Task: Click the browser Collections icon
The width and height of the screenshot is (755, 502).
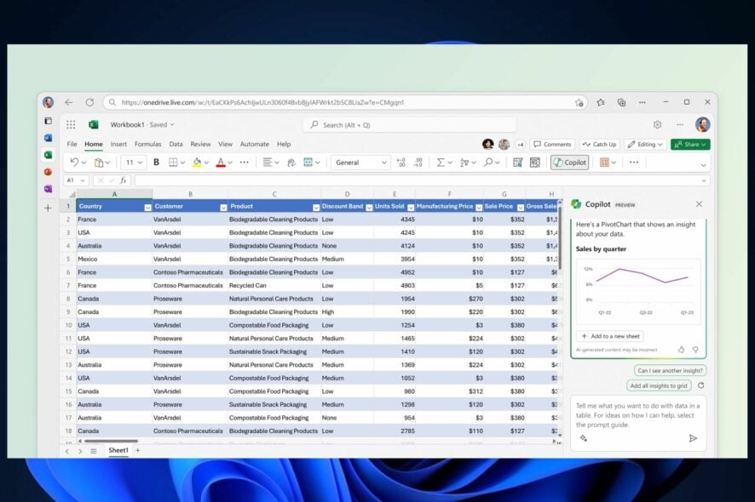Action: [621, 102]
